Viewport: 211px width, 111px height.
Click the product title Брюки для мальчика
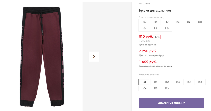coord(155,11)
